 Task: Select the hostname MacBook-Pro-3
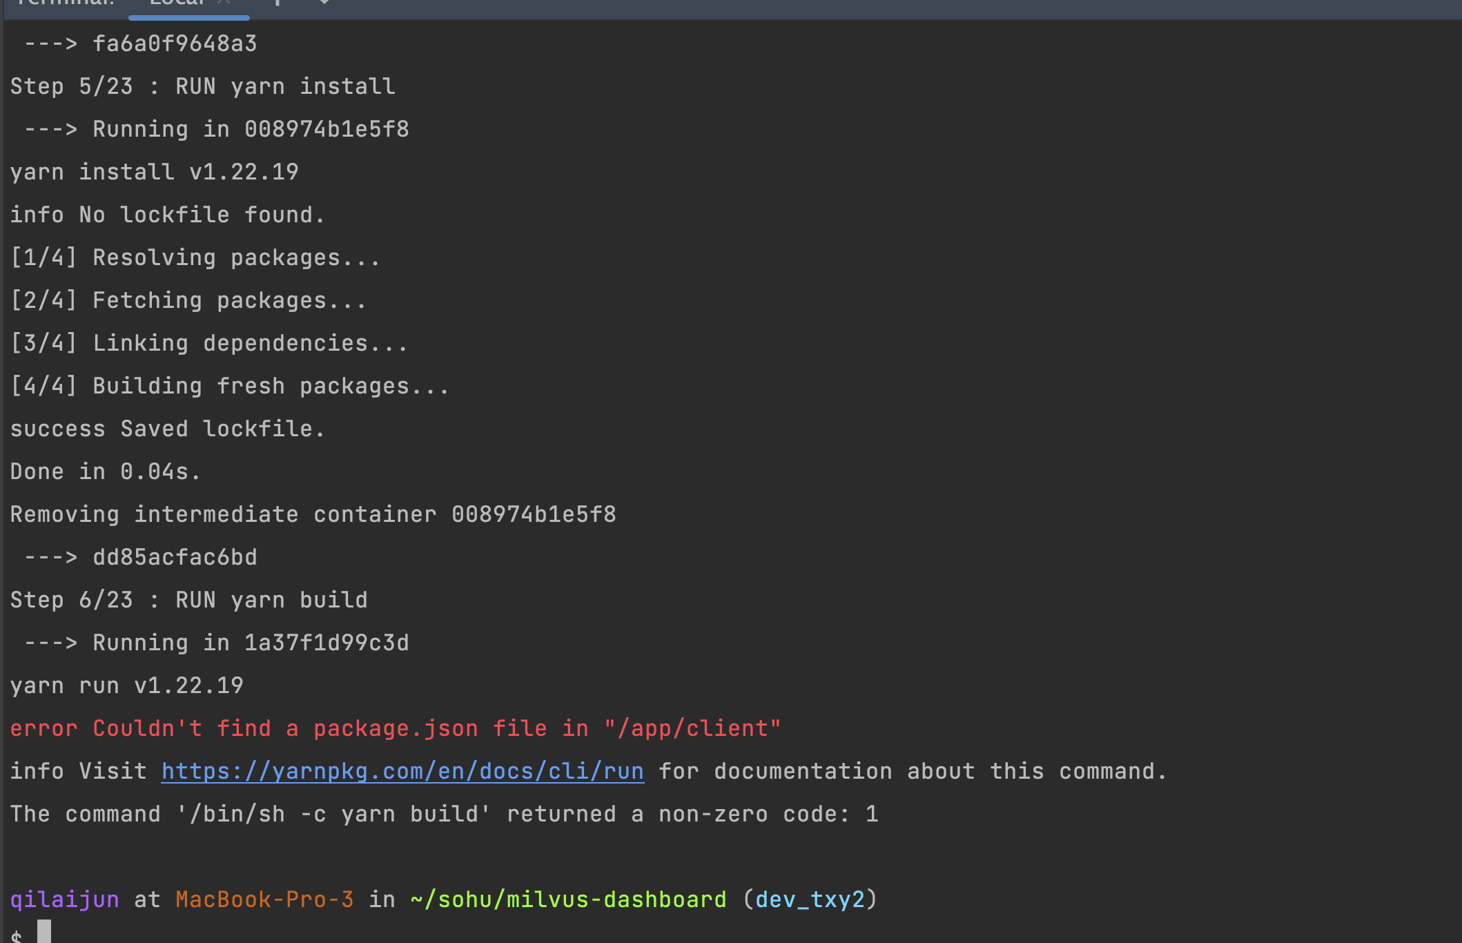(x=264, y=899)
